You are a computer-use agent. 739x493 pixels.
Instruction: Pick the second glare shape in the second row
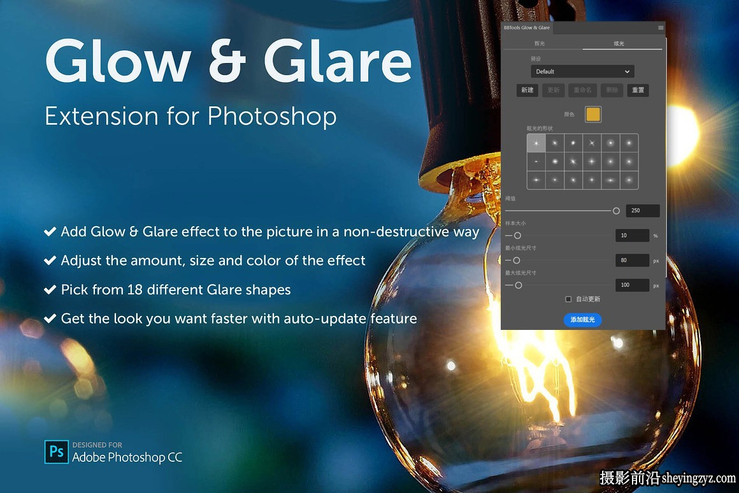click(x=555, y=162)
